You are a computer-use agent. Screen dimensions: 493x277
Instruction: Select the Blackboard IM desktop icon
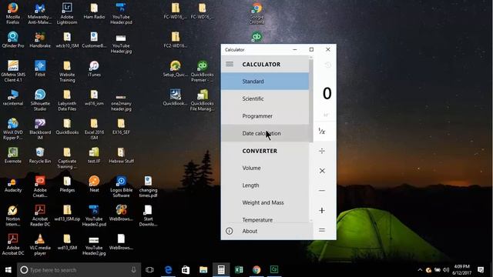(x=40, y=128)
